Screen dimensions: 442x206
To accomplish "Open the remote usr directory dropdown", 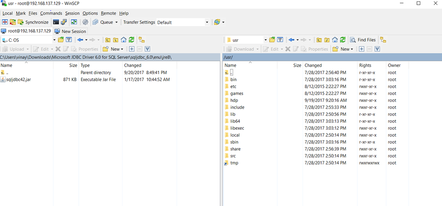I will pyautogui.click(x=246, y=40).
